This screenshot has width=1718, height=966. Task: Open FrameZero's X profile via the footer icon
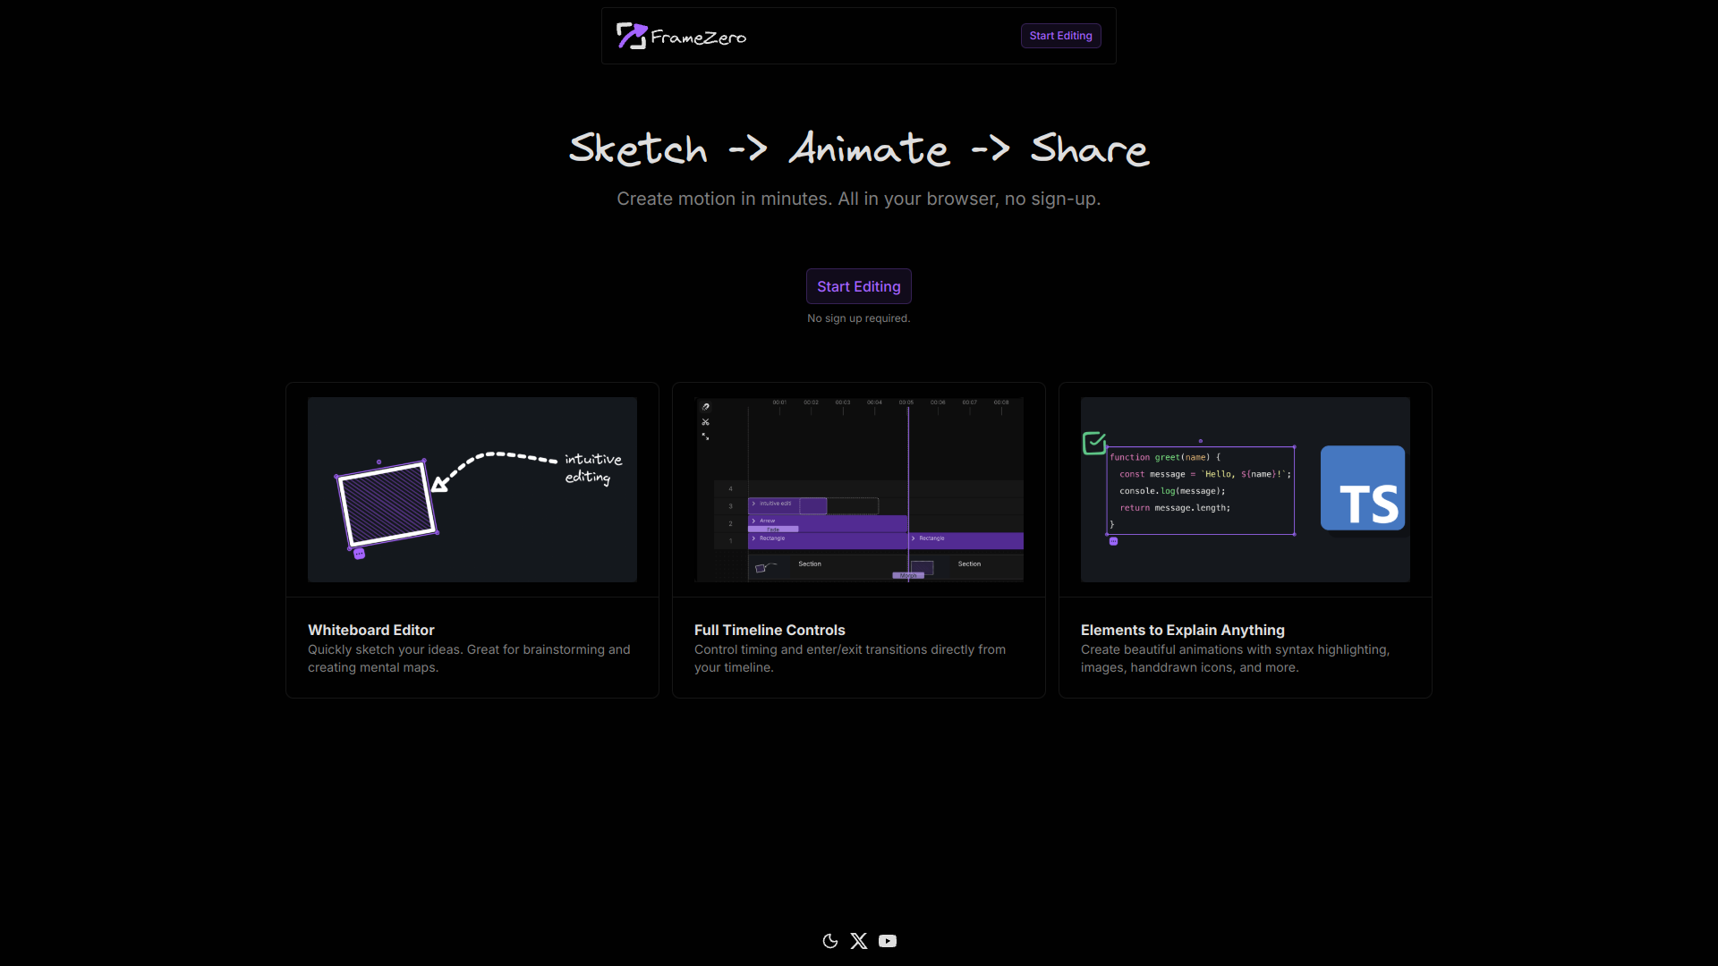[x=858, y=940]
